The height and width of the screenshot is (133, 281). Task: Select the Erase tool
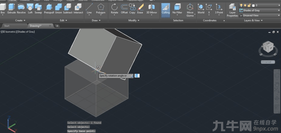tap(140, 9)
